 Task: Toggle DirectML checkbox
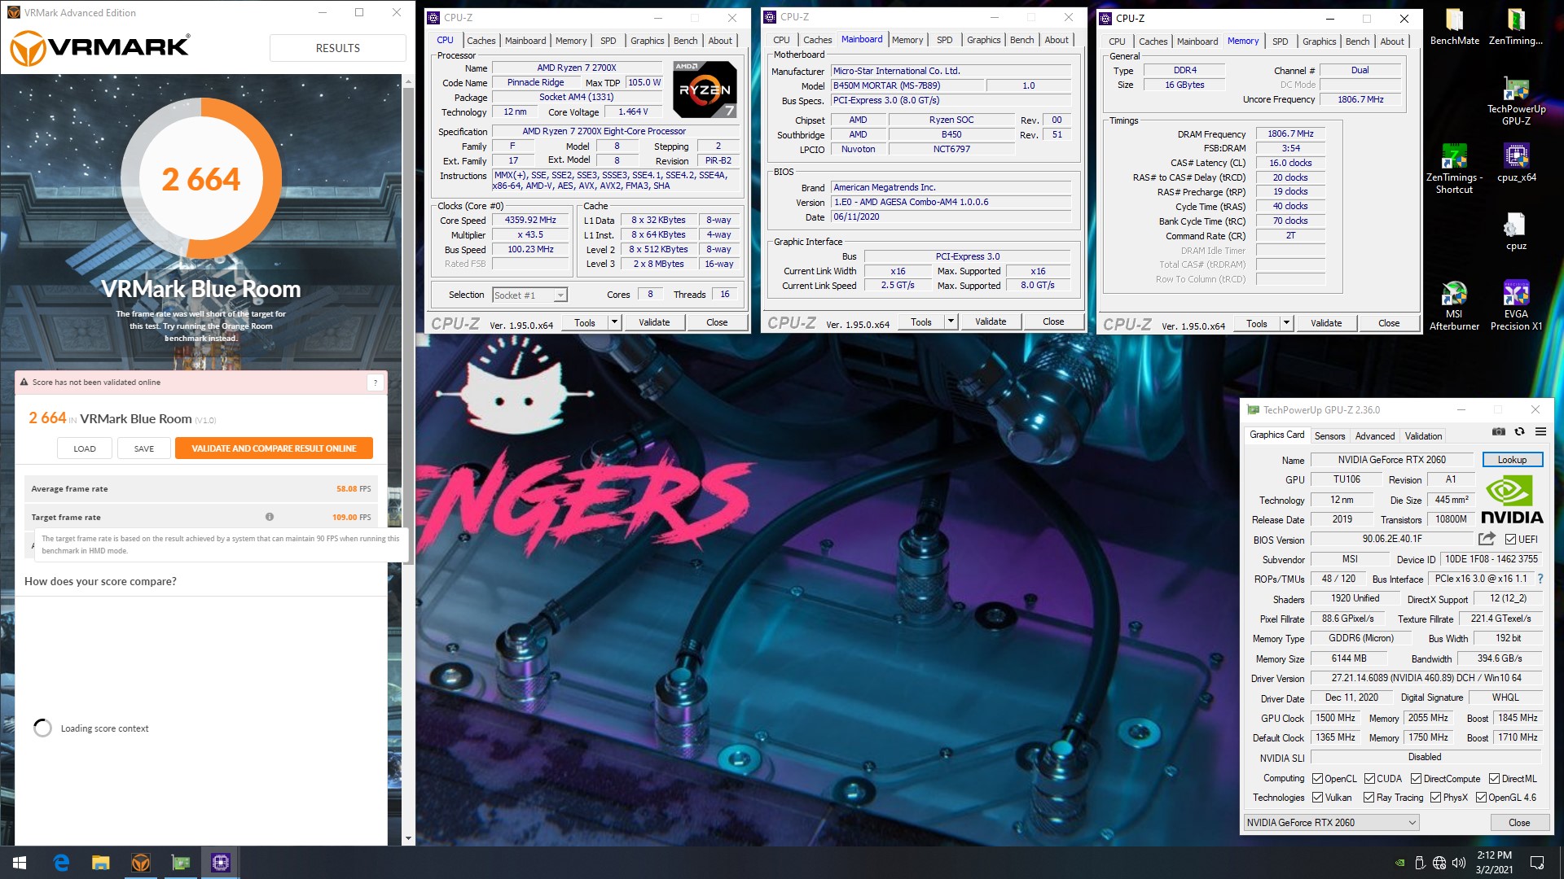click(x=1494, y=779)
